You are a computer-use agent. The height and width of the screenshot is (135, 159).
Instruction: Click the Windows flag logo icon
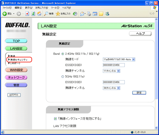155,8
